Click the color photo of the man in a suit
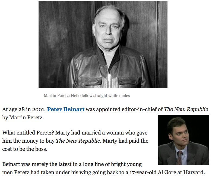This screenshot has width=212, height=178. point(183,140)
